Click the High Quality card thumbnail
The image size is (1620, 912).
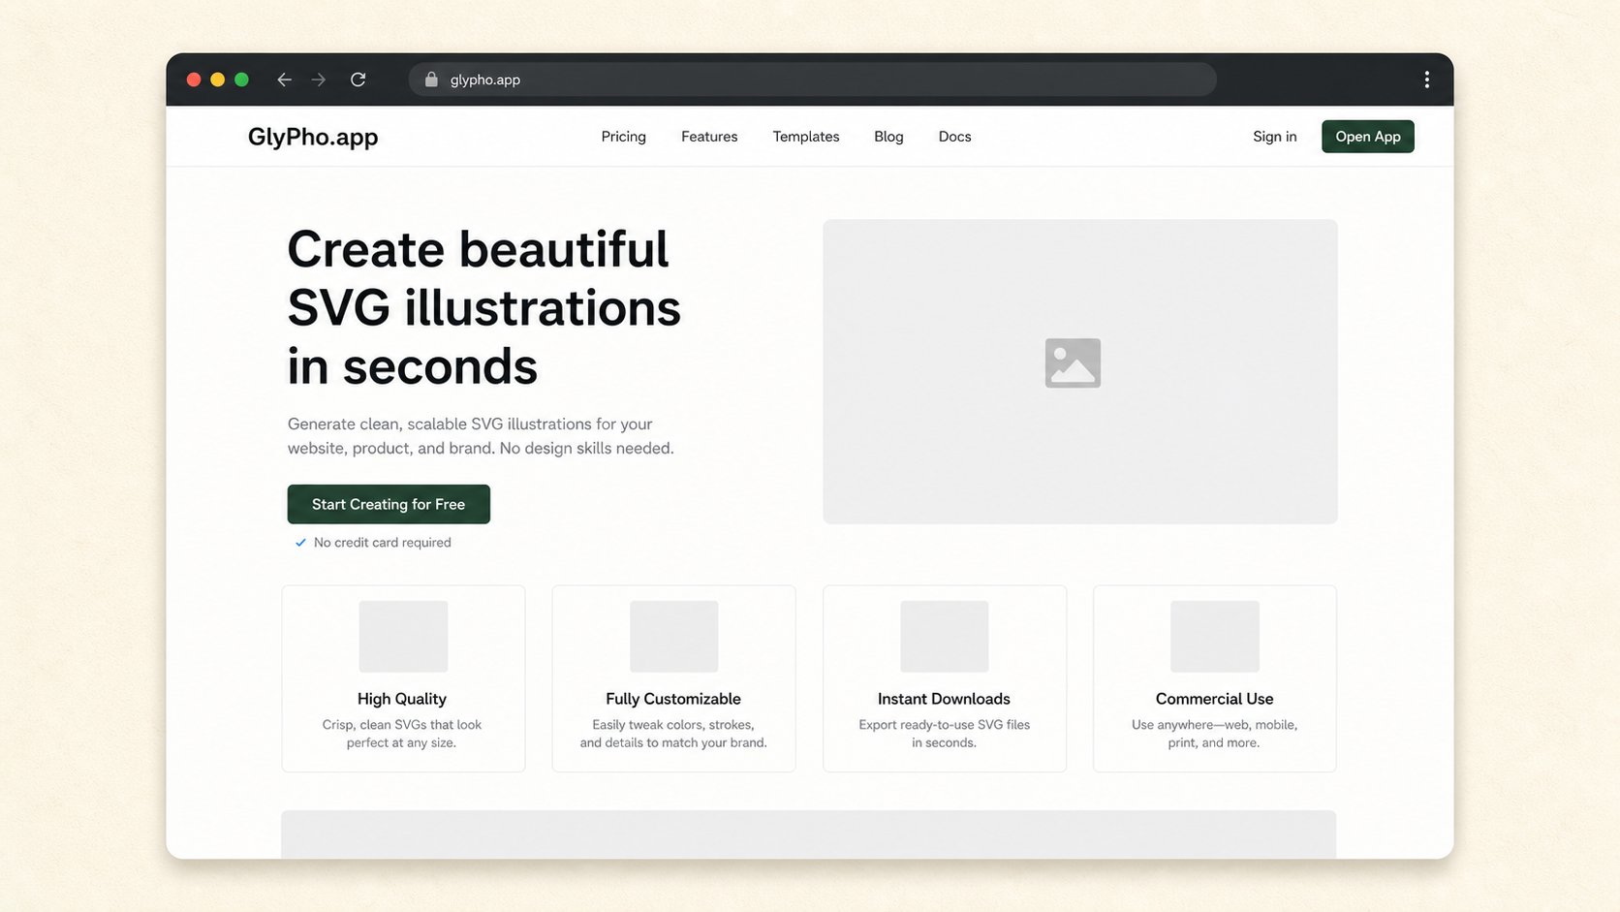pyautogui.click(x=403, y=636)
